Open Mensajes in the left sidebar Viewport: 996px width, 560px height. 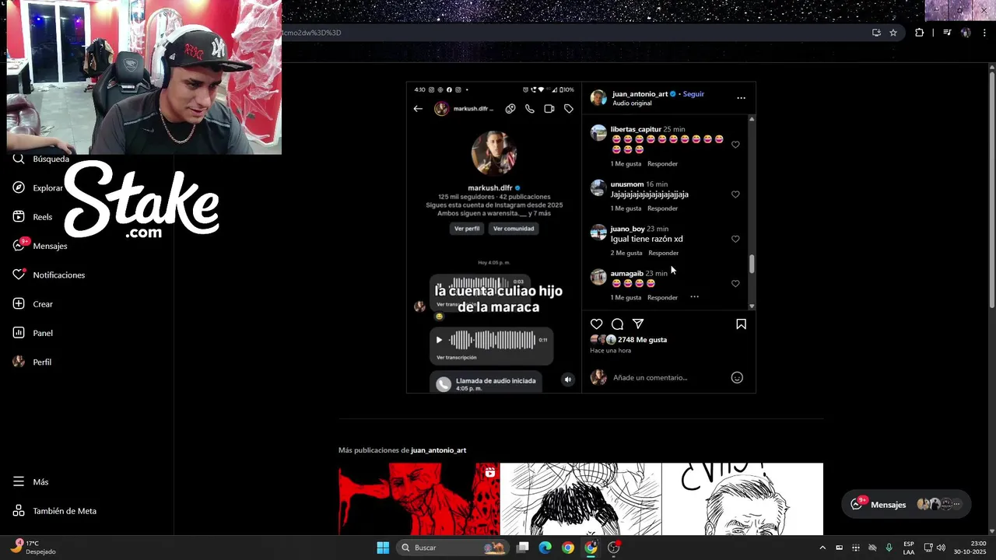[x=40, y=246]
